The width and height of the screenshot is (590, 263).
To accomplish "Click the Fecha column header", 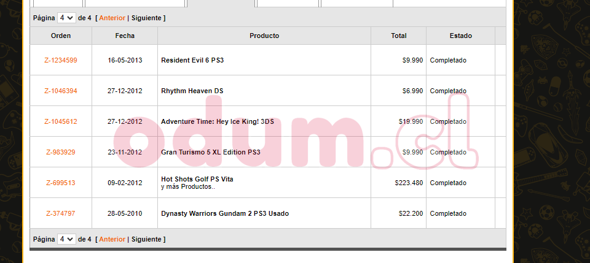I will click(125, 36).
